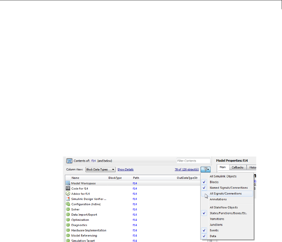The width and height of the screenshot is (282, 242).
Task: Enable the Junctions filter option
Action: (227, 225)
